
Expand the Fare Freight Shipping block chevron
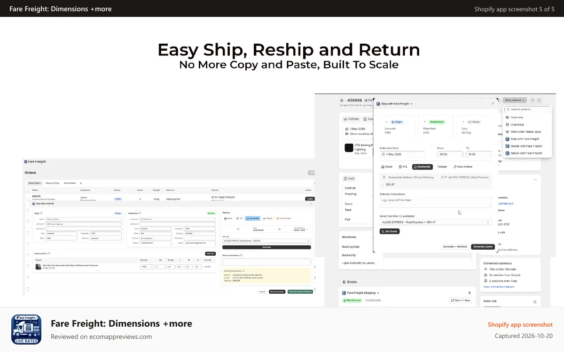pos(378,293)
